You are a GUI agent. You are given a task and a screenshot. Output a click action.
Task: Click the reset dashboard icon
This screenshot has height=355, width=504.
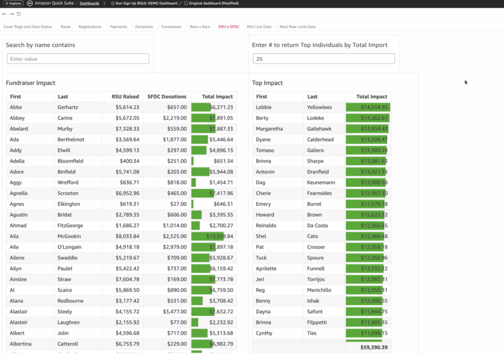tap(19, 14)
